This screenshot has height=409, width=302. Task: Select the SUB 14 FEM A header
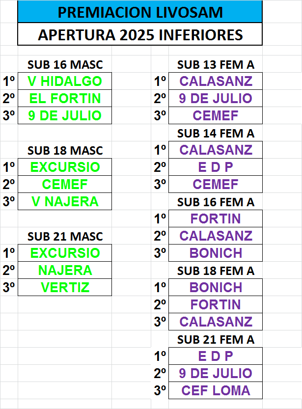[216, 133]
